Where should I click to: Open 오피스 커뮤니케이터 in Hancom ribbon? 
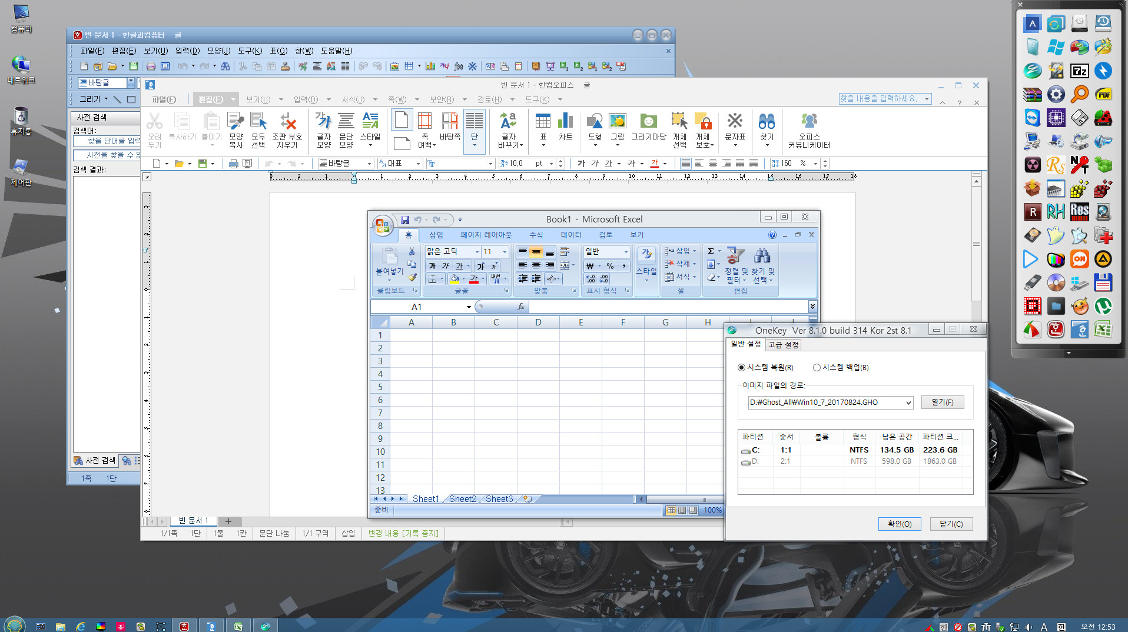click(809, 129)
